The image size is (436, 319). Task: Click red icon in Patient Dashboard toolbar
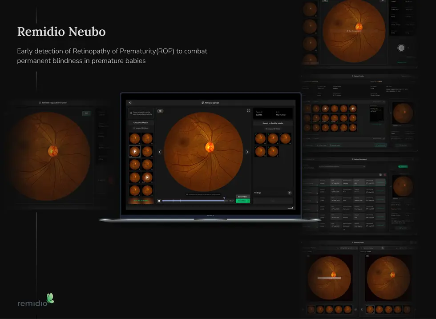point(385,175)
